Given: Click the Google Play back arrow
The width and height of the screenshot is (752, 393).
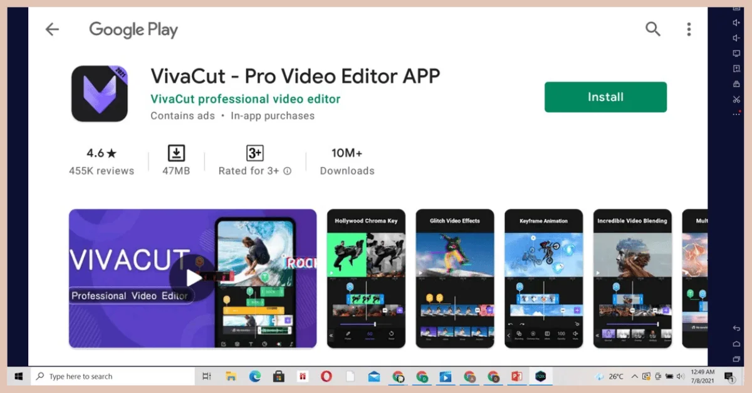Looking at the screenshot, I should coord(52,29).
